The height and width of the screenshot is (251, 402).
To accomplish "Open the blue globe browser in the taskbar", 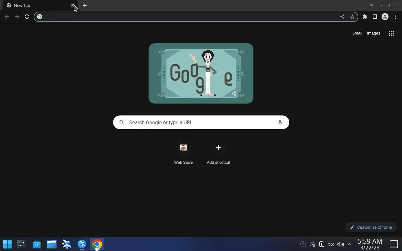I will point(82,244).
